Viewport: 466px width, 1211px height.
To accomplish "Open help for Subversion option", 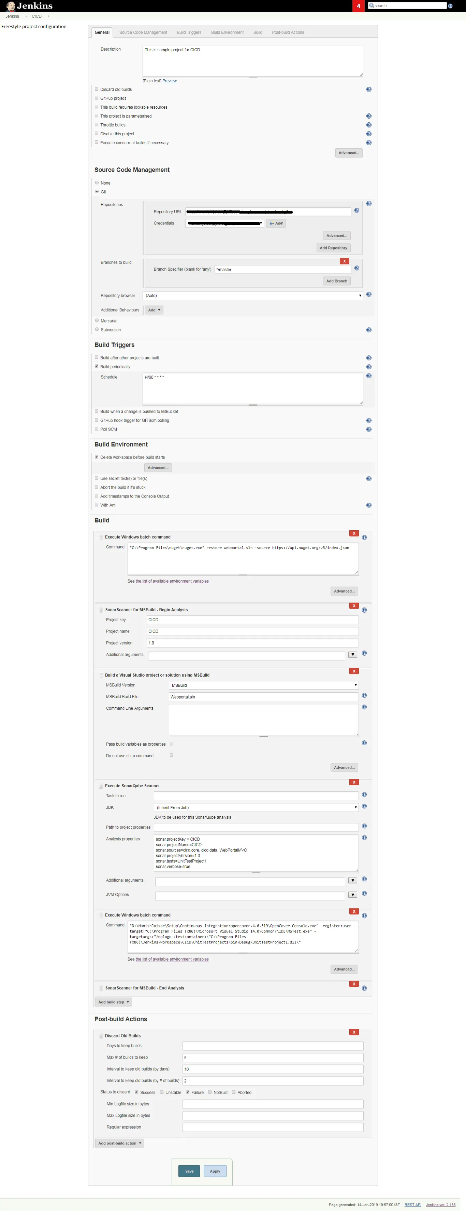I will (369, 330).
